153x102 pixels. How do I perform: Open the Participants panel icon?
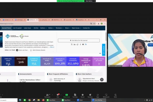pos(47,95)
